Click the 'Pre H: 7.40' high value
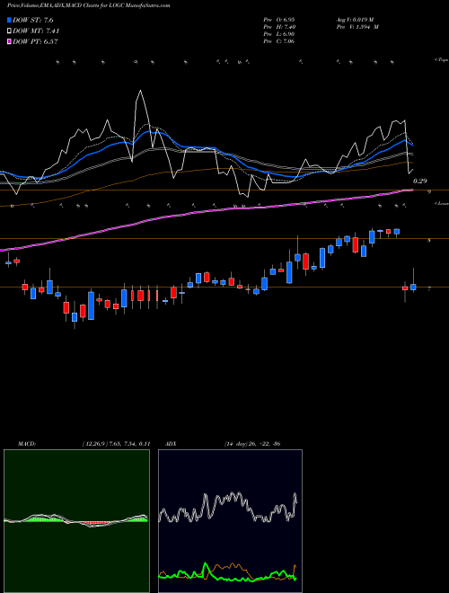This screenshot has width=449, height=593. [279, 27]
